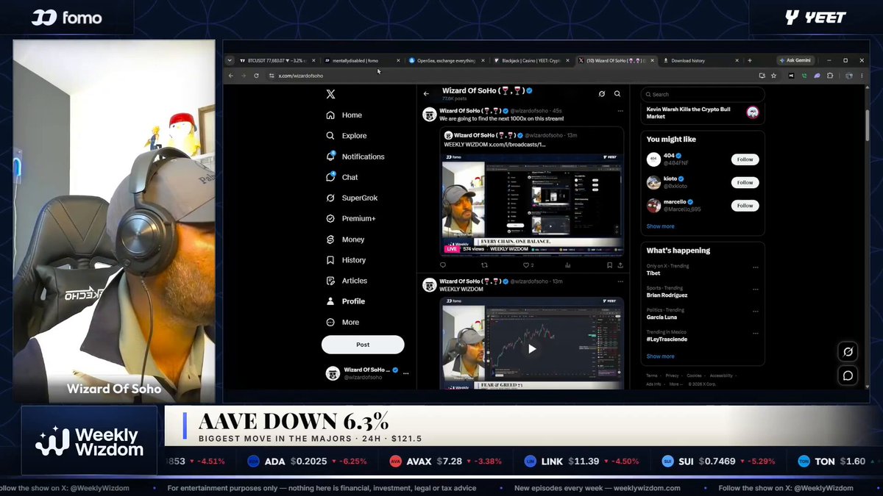
Task: Open Profile in the X sidebar
Action: click(344, 301)
